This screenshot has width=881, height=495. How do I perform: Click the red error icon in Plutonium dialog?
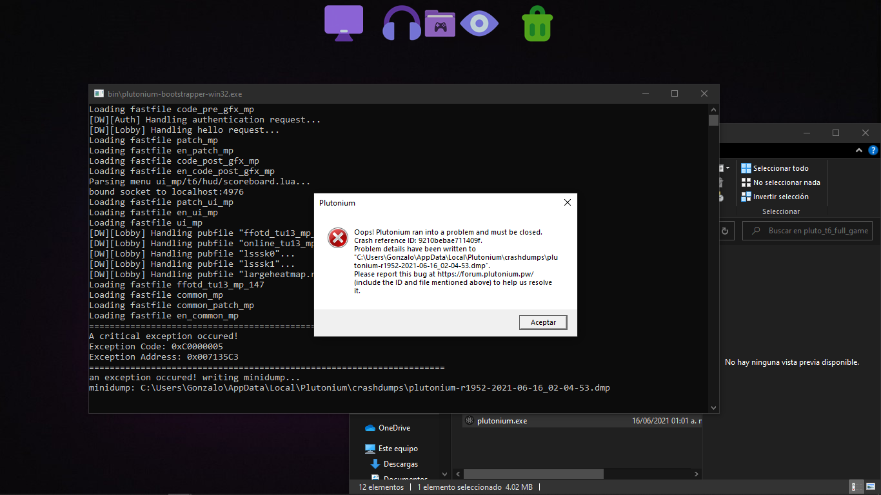coord(338,238)
